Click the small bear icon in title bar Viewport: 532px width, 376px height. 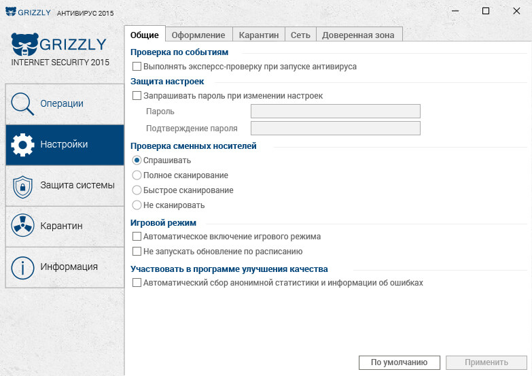click(x=11, y=12)
